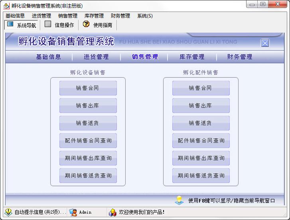The width and height of the screenshot is (290, 220).
Task: Select the 信息操作 toolbar button
Action: click(59, 25)
